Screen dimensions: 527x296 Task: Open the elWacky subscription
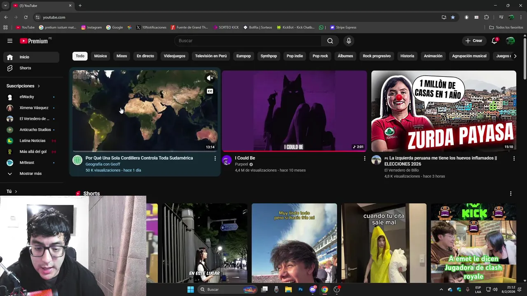point(31,97)
